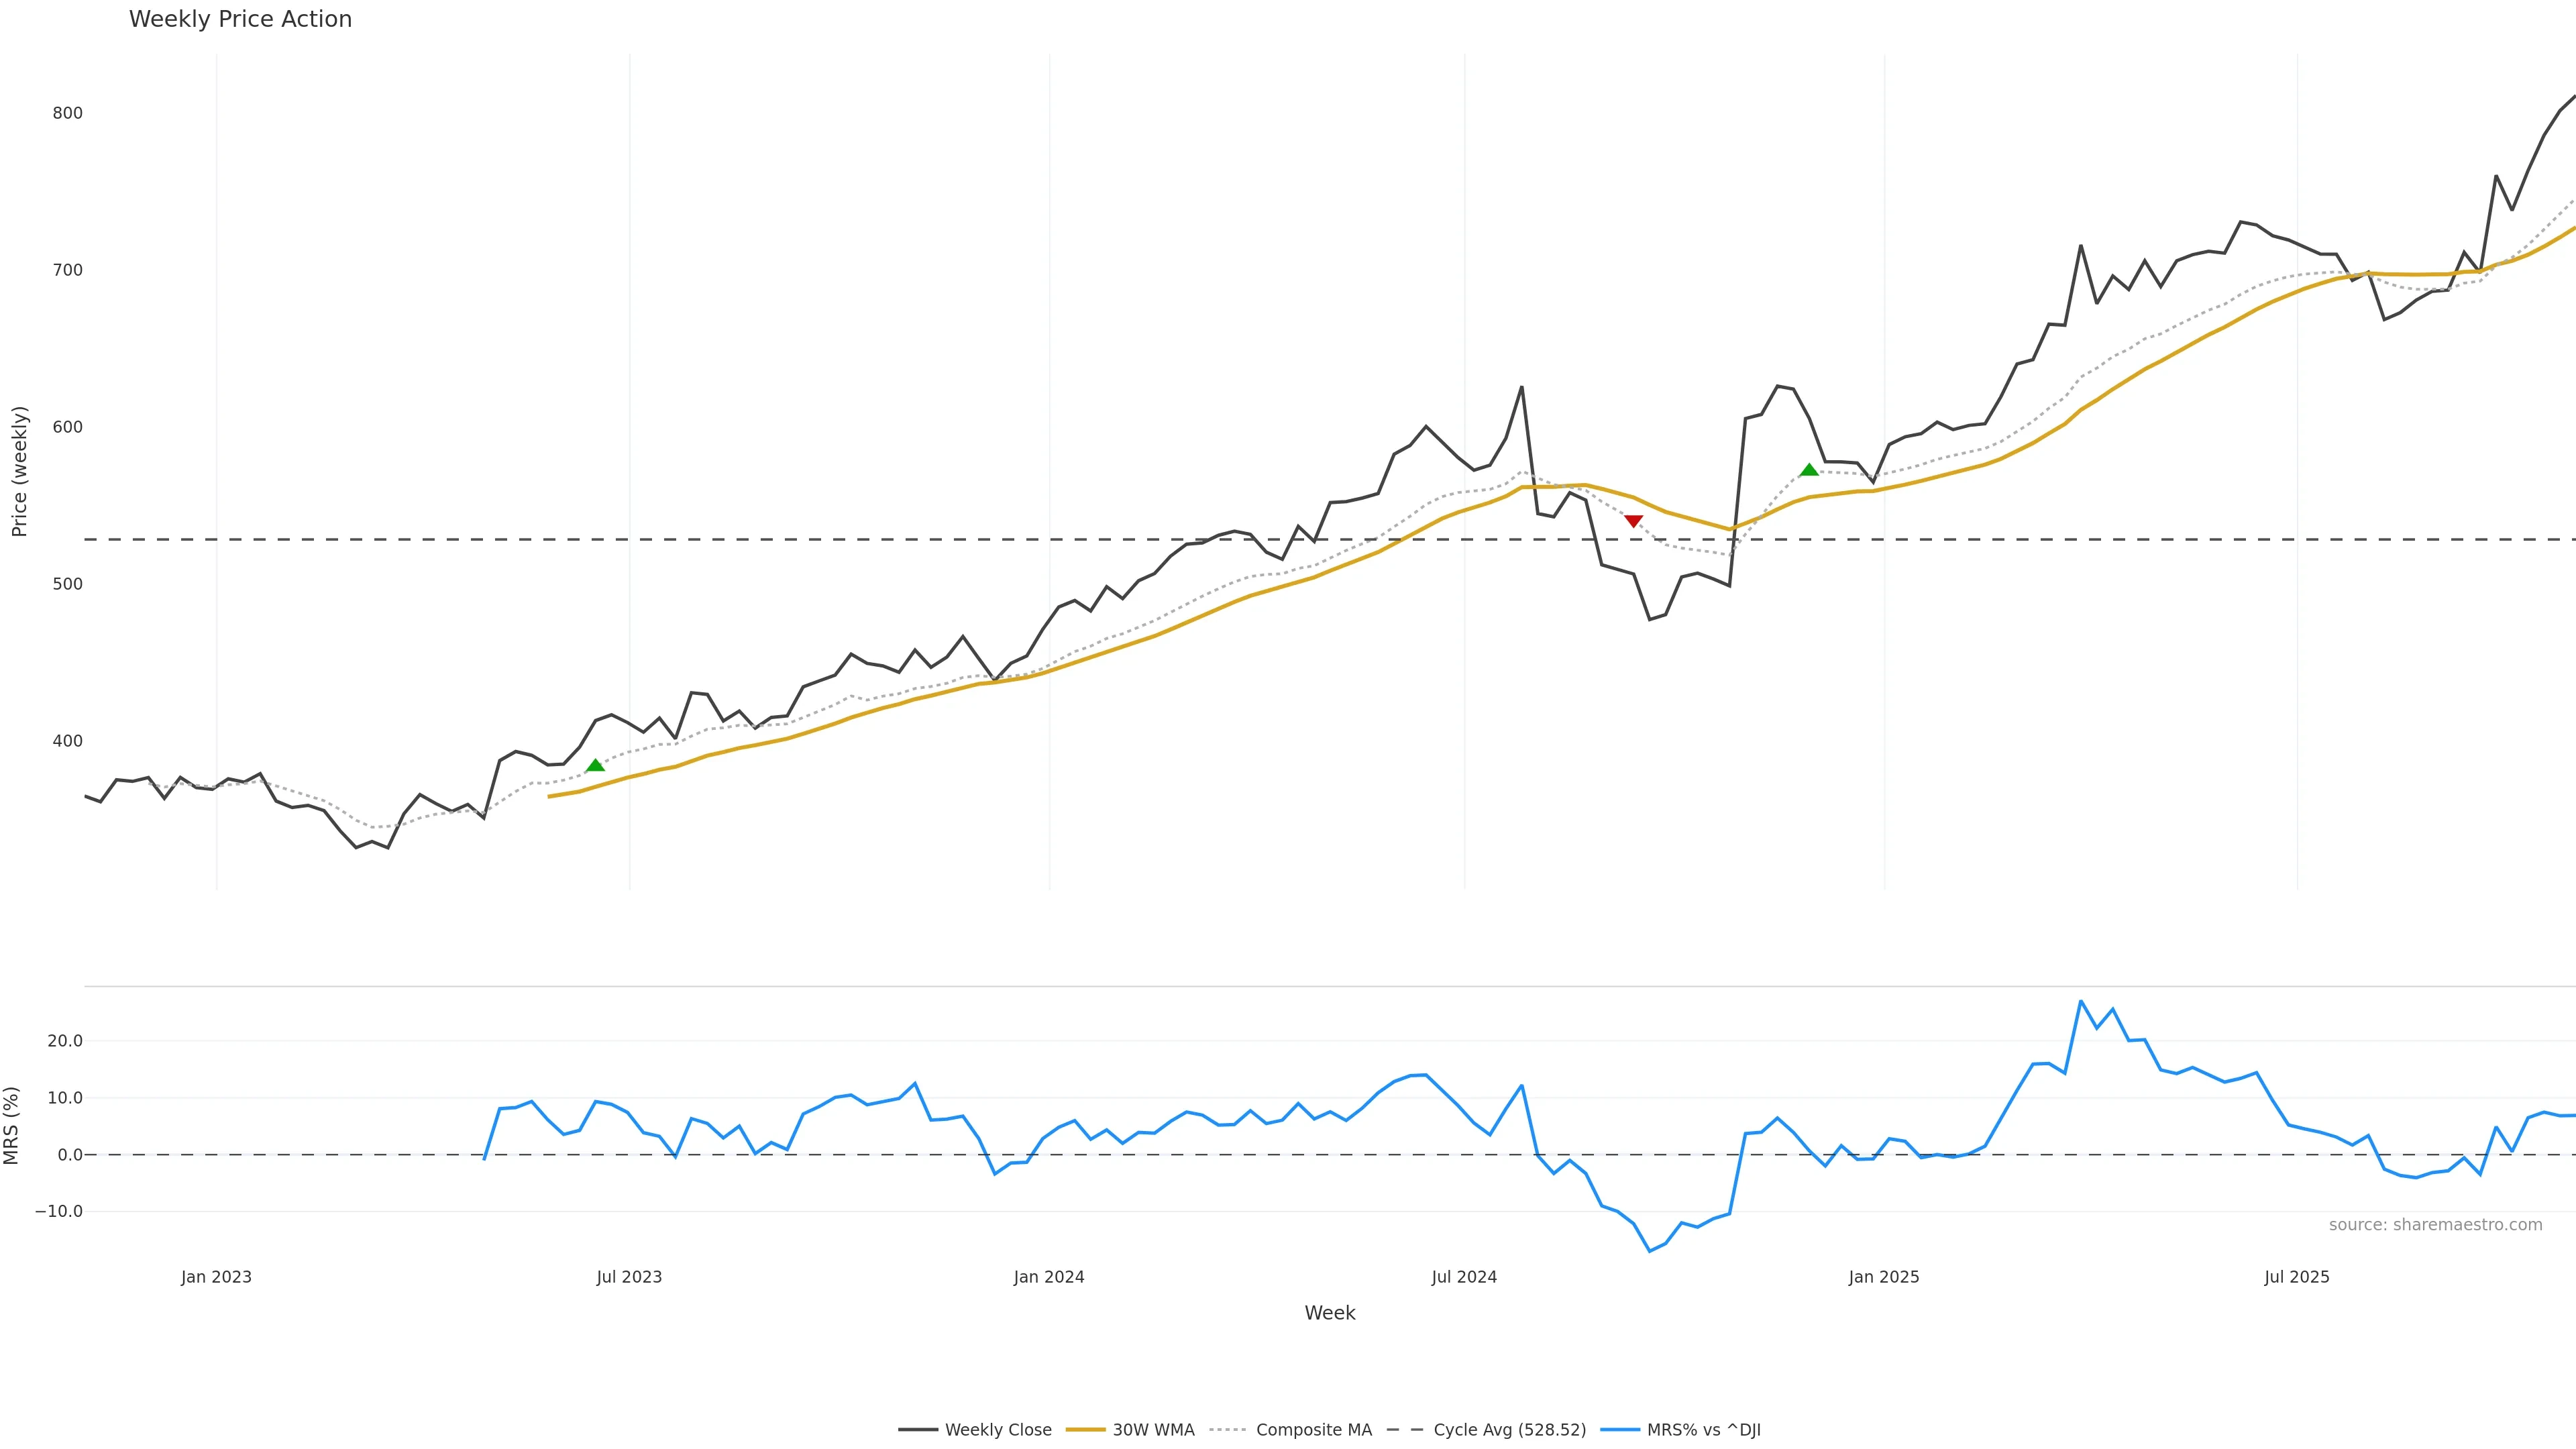Click the source: sharemaestro.com text
The image size is (2576, 1449).
[x=2435, y=1225]
